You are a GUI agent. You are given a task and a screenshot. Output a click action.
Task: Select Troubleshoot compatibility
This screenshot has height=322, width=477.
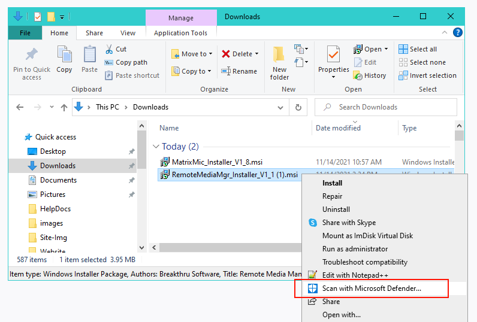pos(365,262)
